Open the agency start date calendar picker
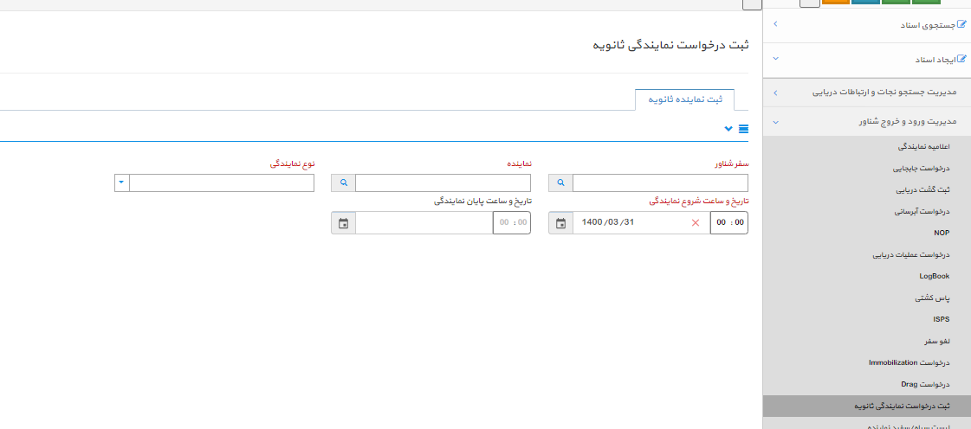971x429 pixels. pos(560,222)
